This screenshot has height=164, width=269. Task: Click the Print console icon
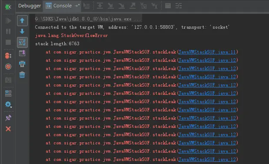[22, 64]
